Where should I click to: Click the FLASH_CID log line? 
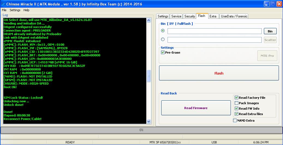[x=51, y=52]
